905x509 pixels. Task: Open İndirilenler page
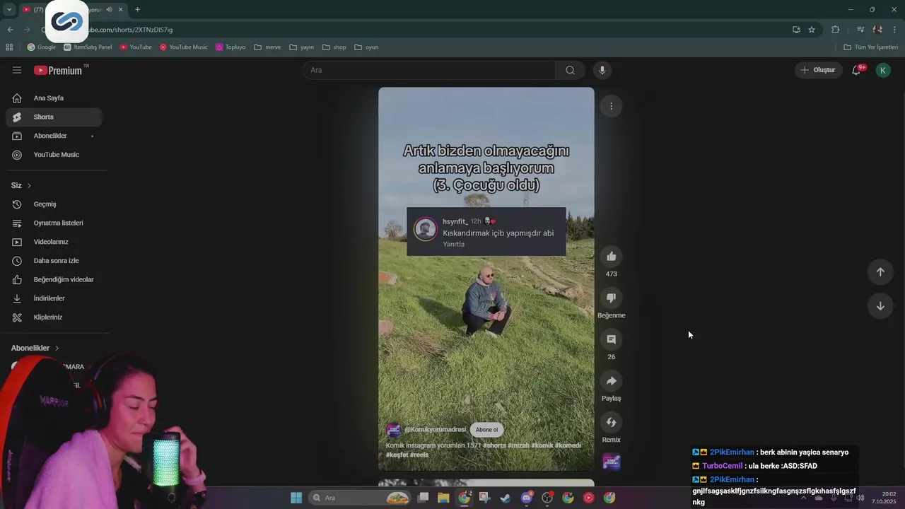(x=53, y=298)
